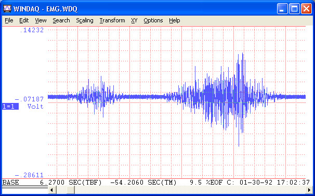Click the Volt units label
The width and height of the screenshot is (315, 196).
coord(35,107)
